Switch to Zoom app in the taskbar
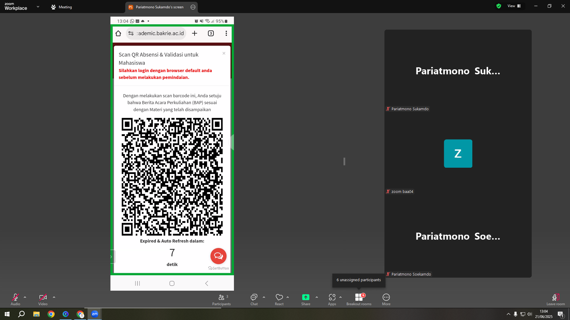Screen dimensions: 570x320 tap(95, 314)
